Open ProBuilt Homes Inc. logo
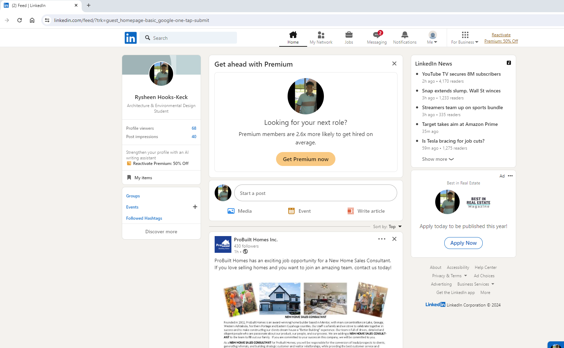 tap(223, 244)
